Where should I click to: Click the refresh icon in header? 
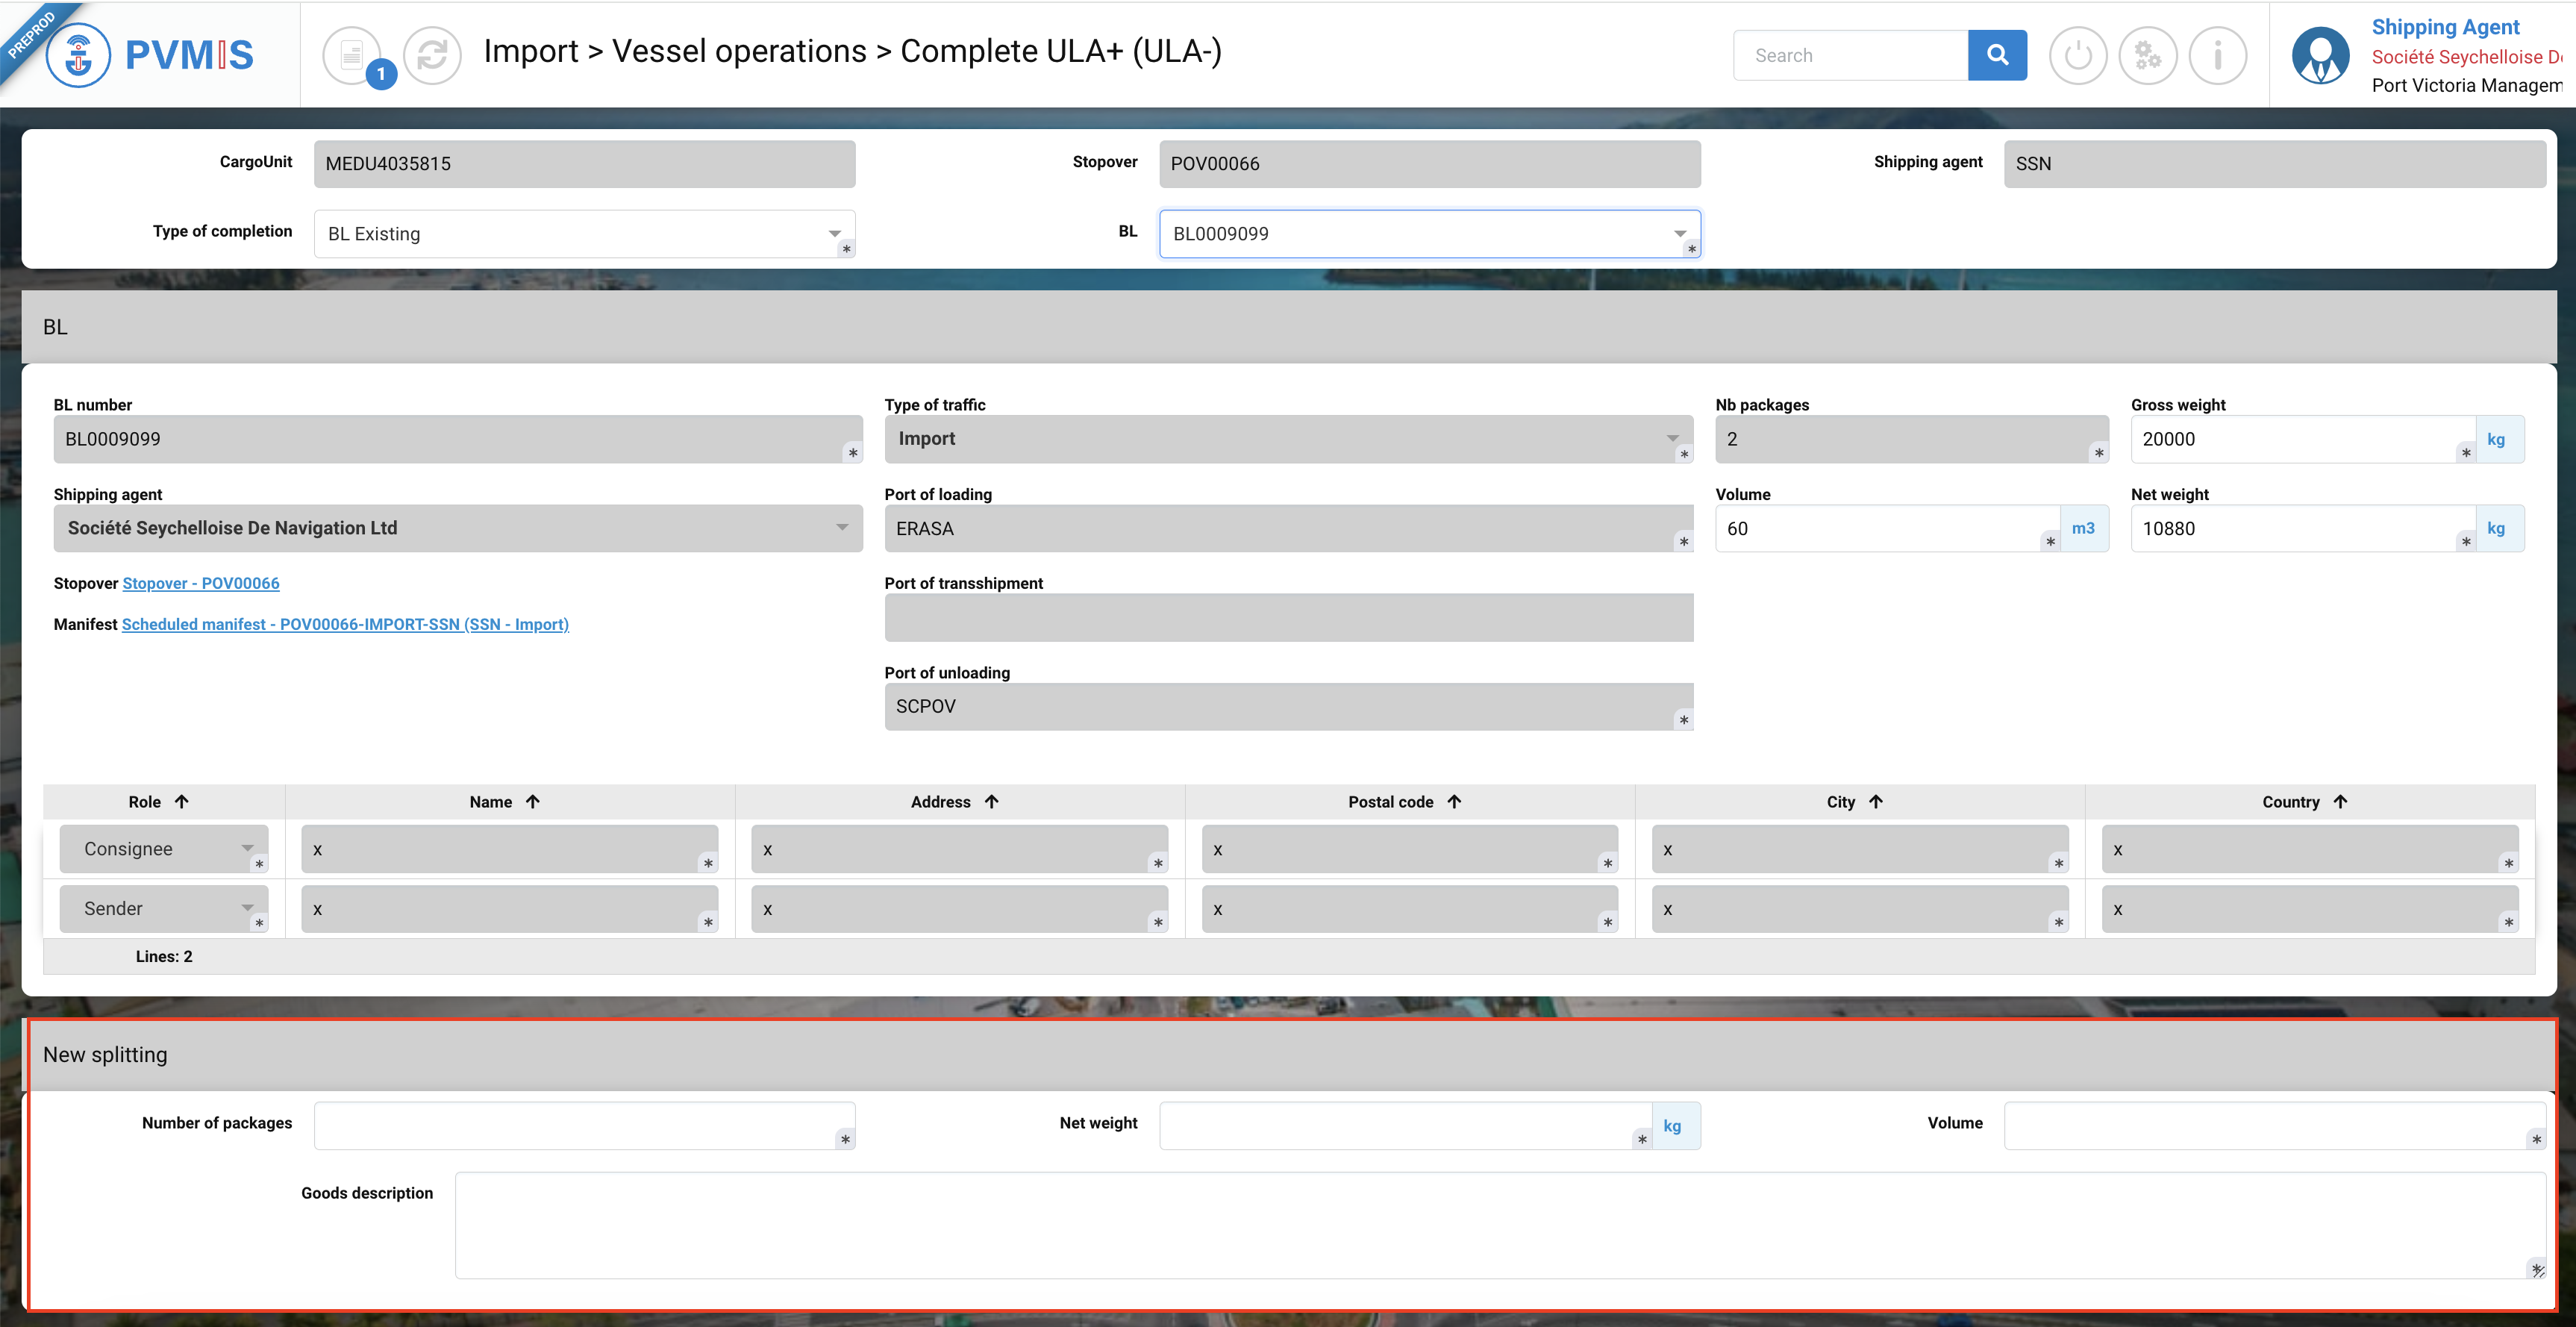(432, 55)
